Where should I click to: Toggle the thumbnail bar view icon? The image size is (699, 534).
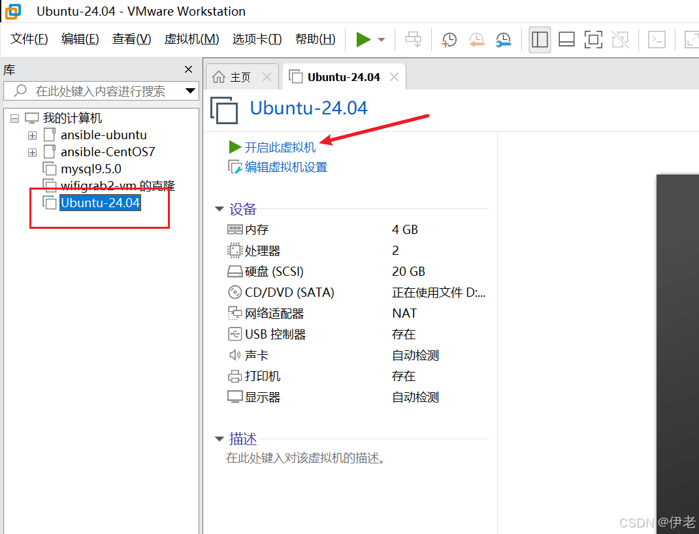pyautogui.click(x=566, y=39)
